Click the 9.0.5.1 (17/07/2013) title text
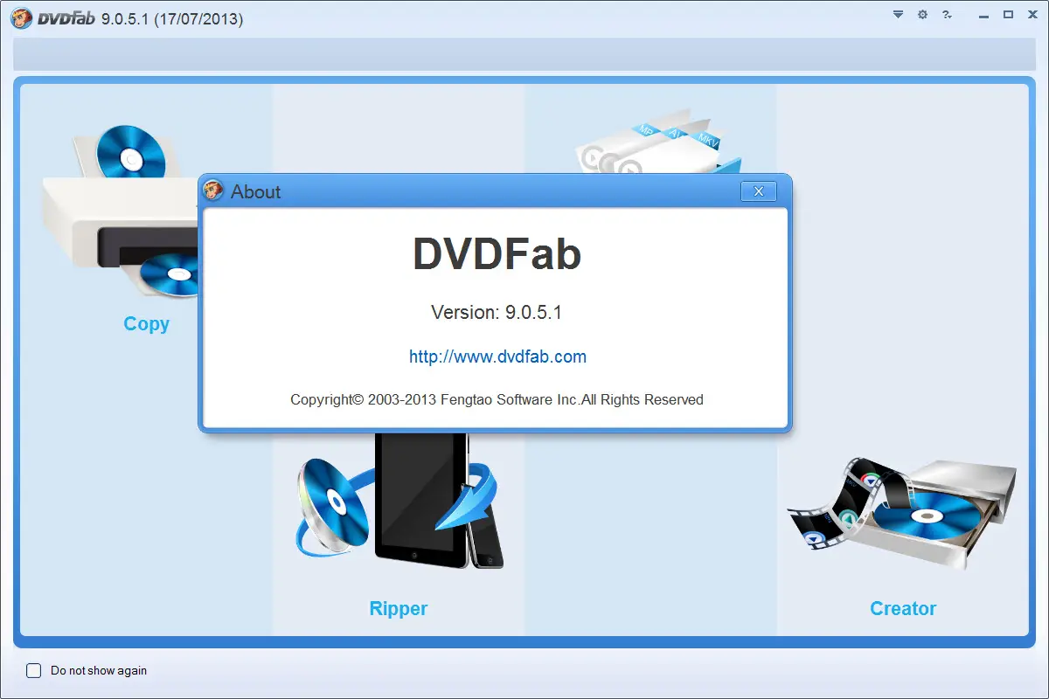 (x=172, y=18)
